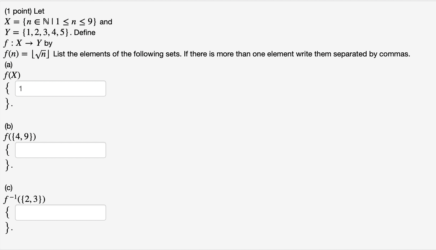Click the part (b) label

pyautogui.click(x=9, y=126)
